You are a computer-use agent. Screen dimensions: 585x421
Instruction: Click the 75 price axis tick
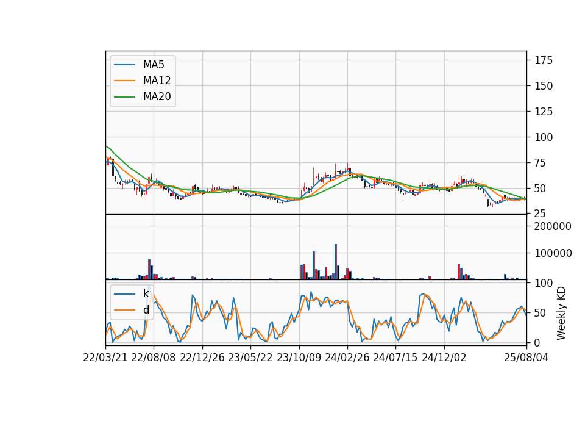coord(541,163)
